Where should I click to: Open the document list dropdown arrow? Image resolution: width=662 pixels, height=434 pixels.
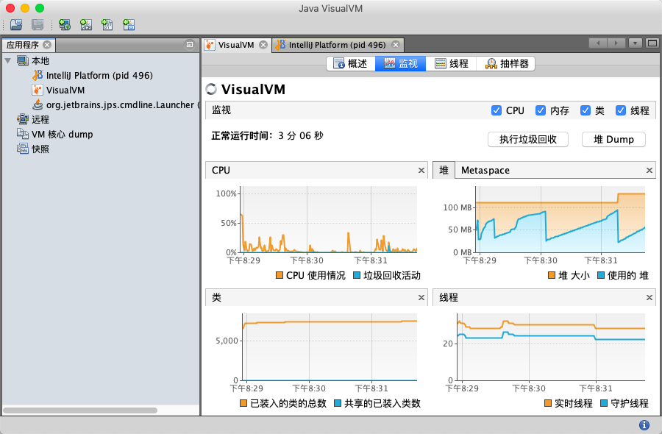pyautogui.click(x=636, y=43)
